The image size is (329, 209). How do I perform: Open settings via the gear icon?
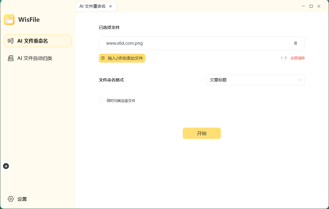pyautogui.click(x=11, y=199)
